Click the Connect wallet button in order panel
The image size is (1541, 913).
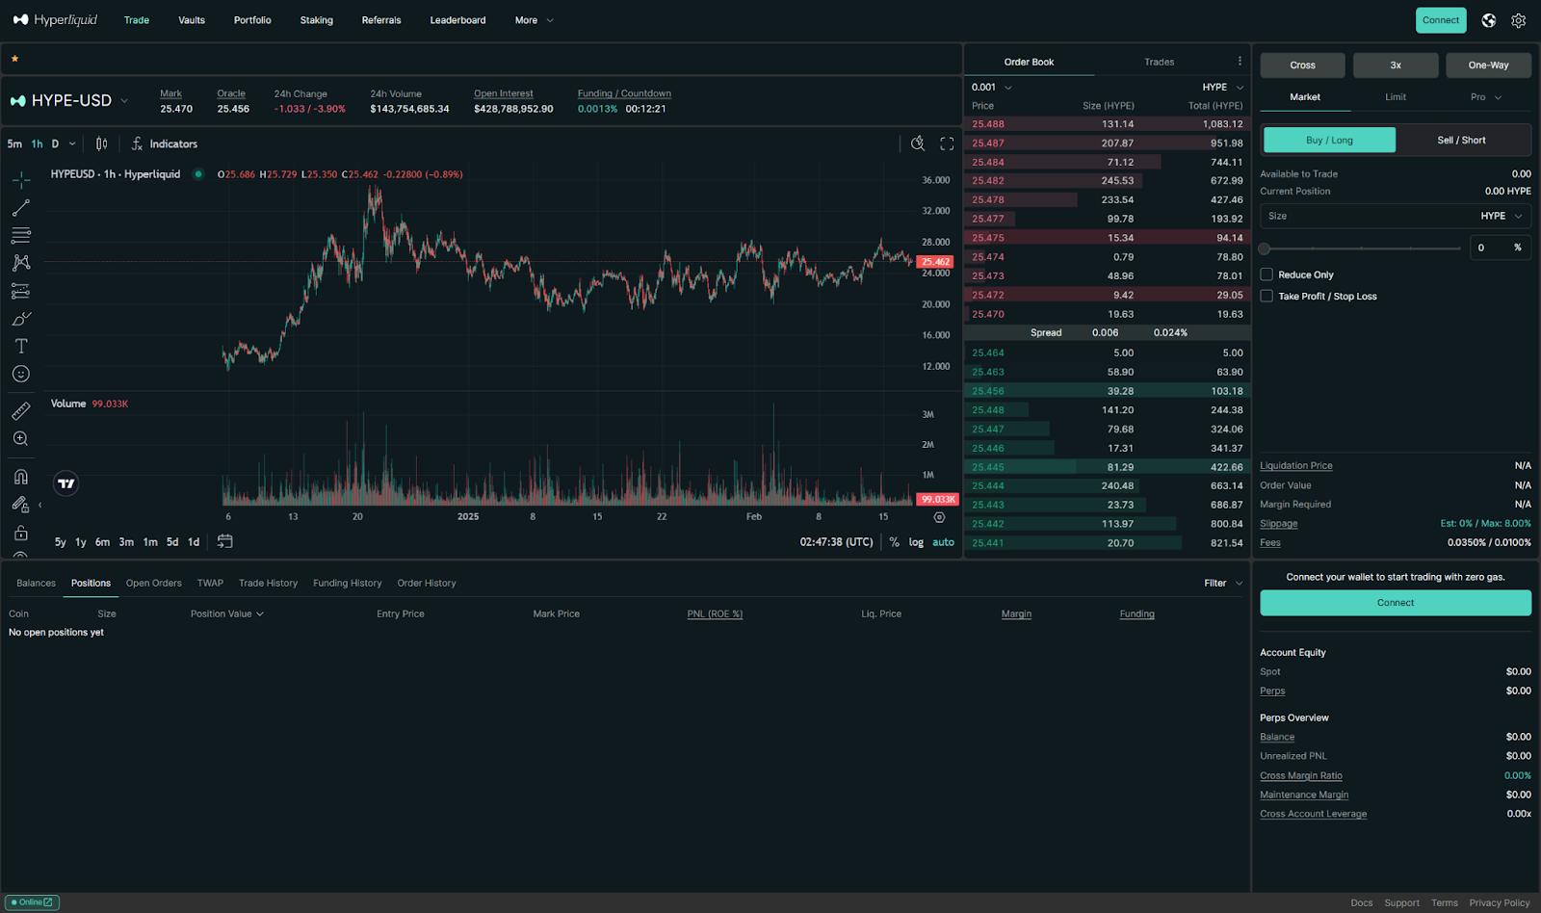(x=1396, y=603)
